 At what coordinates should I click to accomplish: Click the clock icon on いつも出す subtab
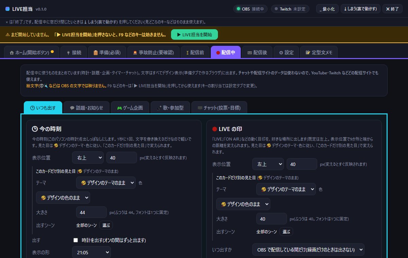33,108
